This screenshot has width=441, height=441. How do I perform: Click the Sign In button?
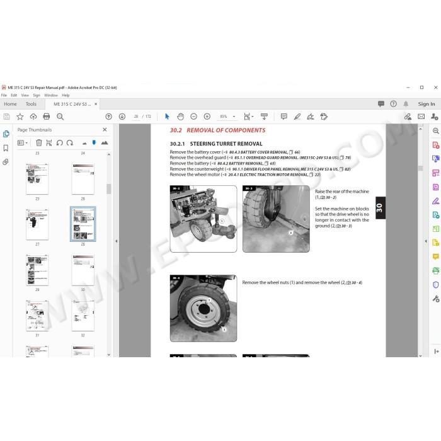(427, 104)
